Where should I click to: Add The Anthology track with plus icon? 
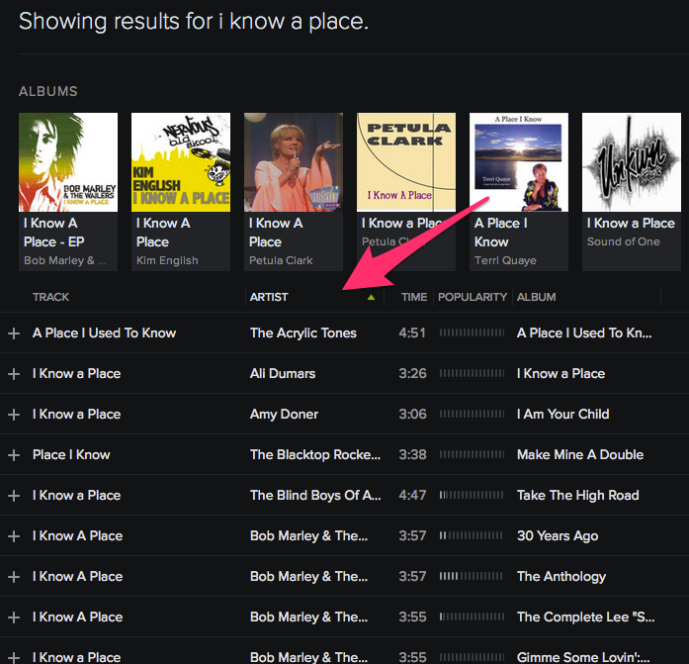14,577
